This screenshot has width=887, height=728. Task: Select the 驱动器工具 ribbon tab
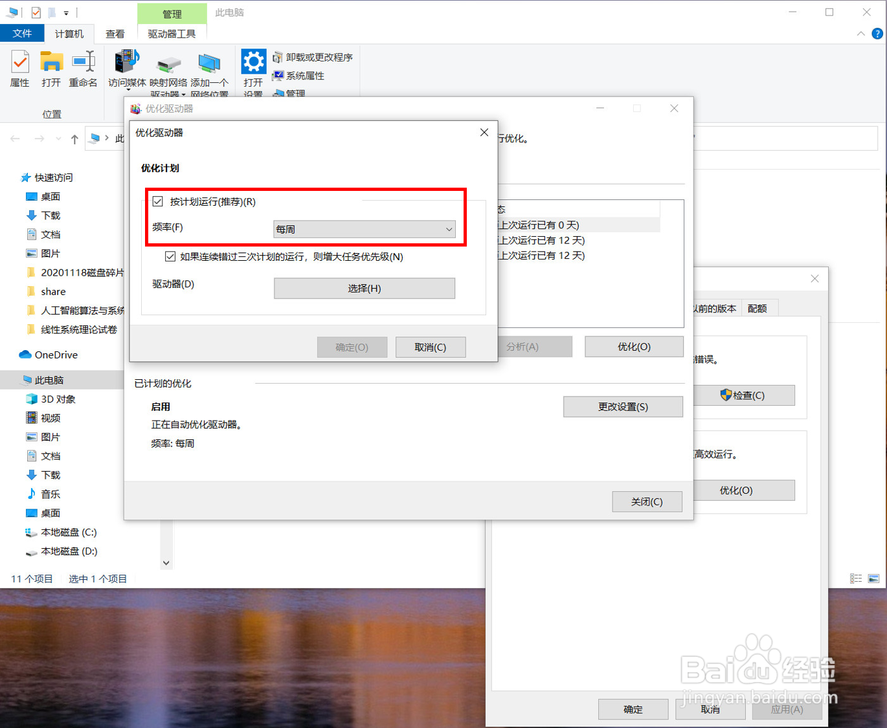[x=172, y=34]
